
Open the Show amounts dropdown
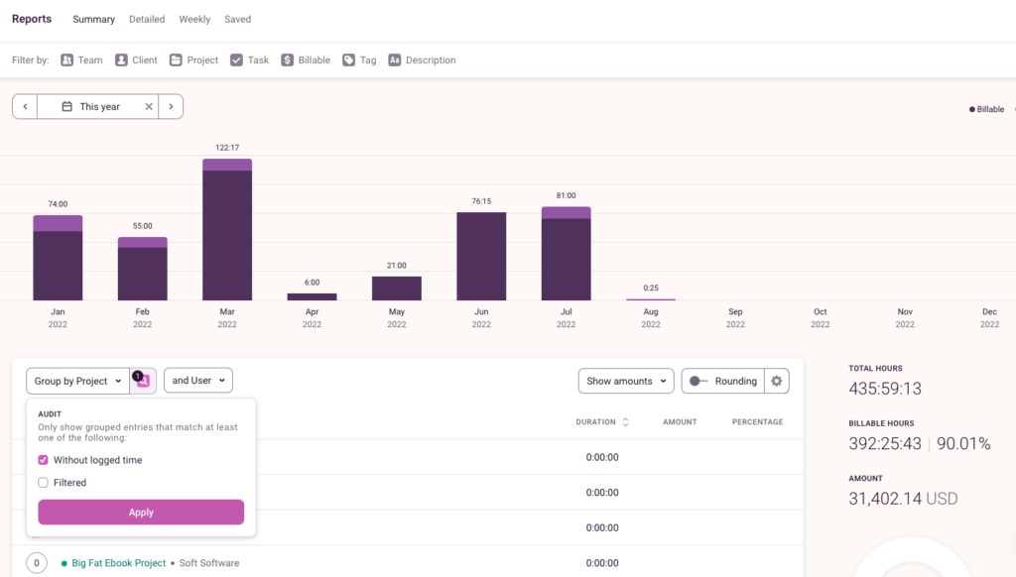(x=625, y=381)
